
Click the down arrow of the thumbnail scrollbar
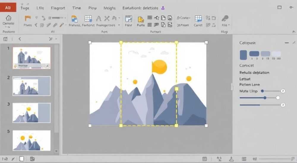[x=56, y=151]
